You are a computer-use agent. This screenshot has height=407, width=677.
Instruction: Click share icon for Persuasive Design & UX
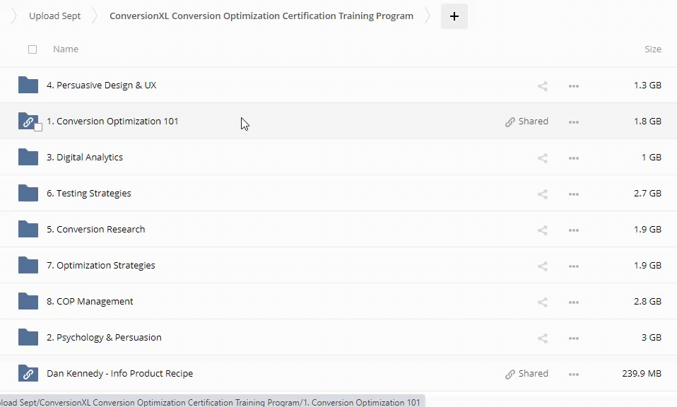[x=542, y=86]
